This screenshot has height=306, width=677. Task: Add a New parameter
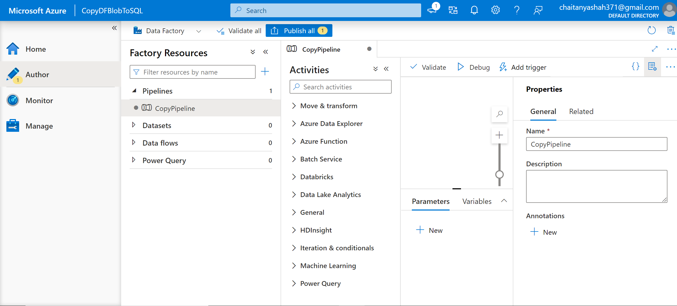pos(429,230)
